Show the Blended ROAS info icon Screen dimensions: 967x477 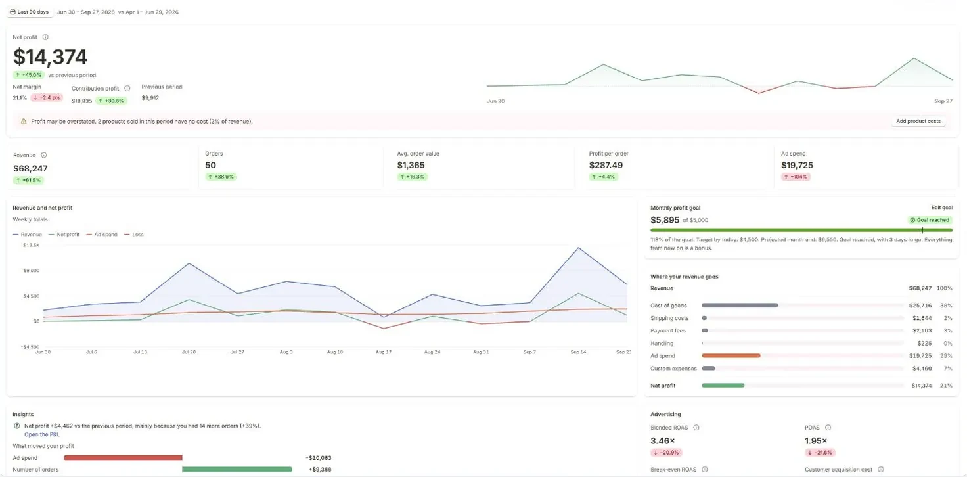coord(696,428)
